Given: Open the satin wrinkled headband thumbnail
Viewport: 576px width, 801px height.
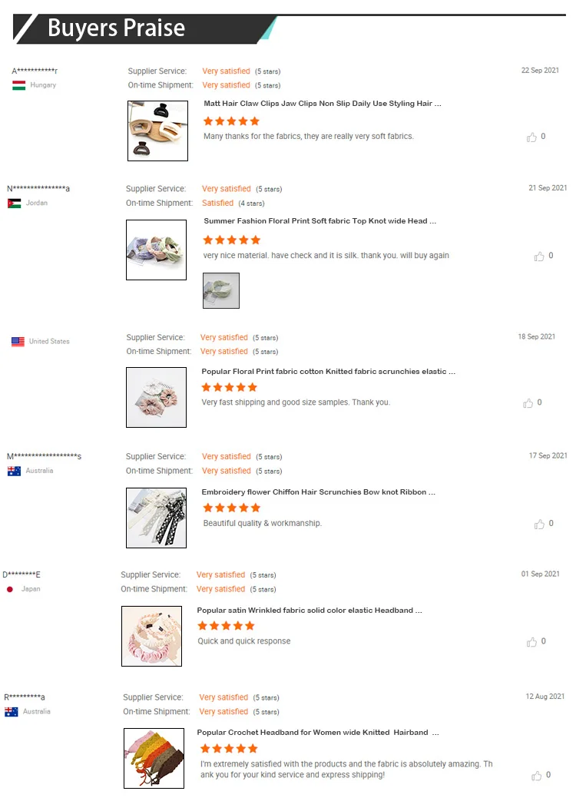Looking at the screenshot, I should tap(151, 636).
